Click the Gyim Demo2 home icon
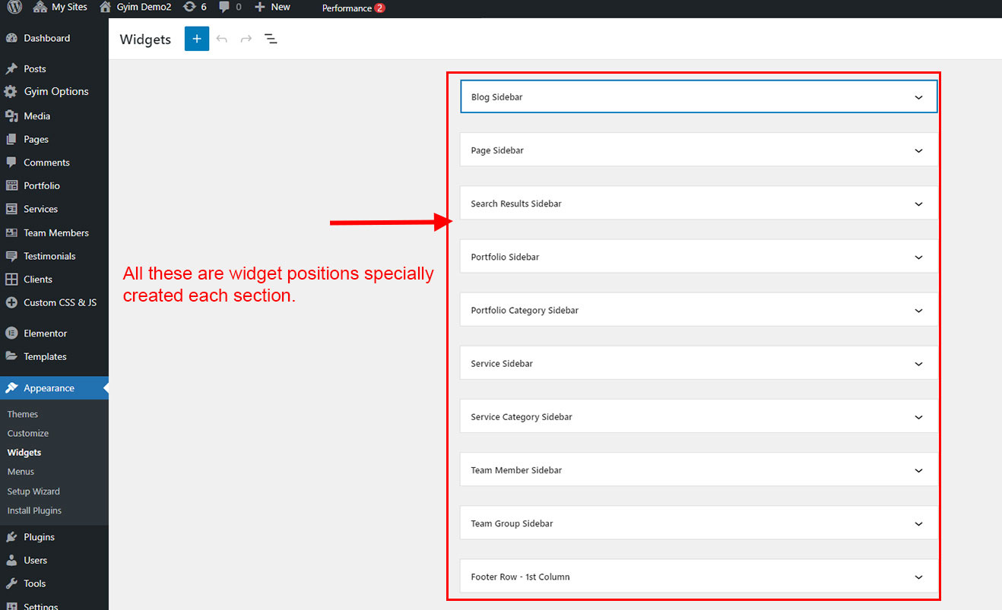Image resolution: width=1002 pixels, height=610 pixels. click(x=106, y=8)
